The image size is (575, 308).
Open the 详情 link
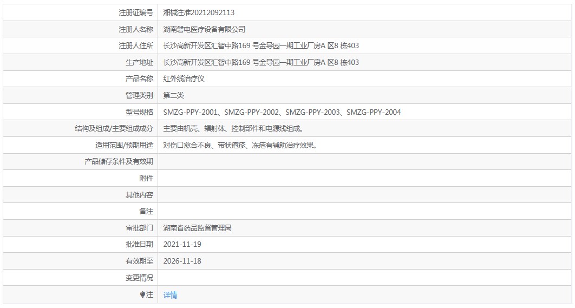pyautogui.click(x=170, y=295)
